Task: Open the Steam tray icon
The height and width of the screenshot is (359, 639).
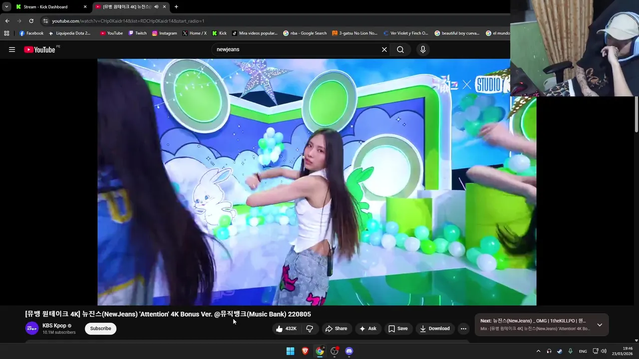Action: coord(560,351)
